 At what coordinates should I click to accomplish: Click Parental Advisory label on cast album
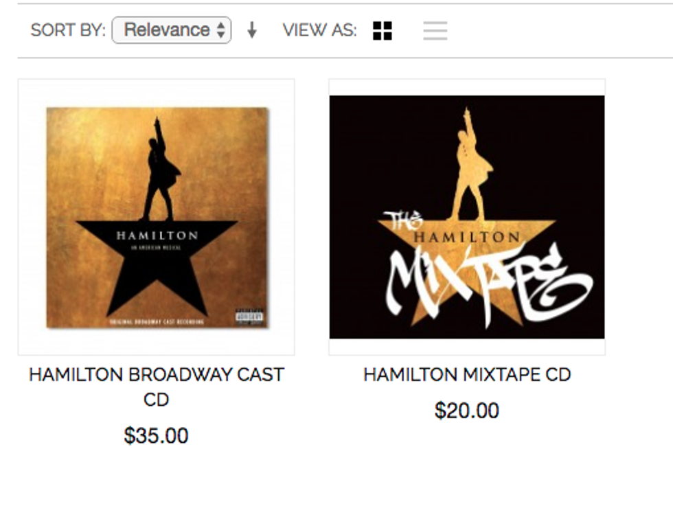249,317
